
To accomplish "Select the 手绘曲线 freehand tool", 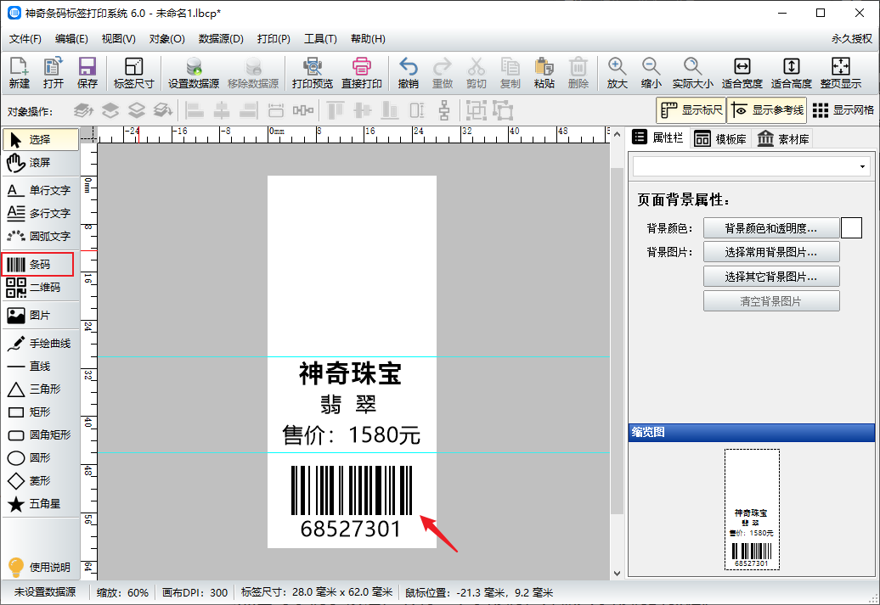I will click(x=41, y=344).
